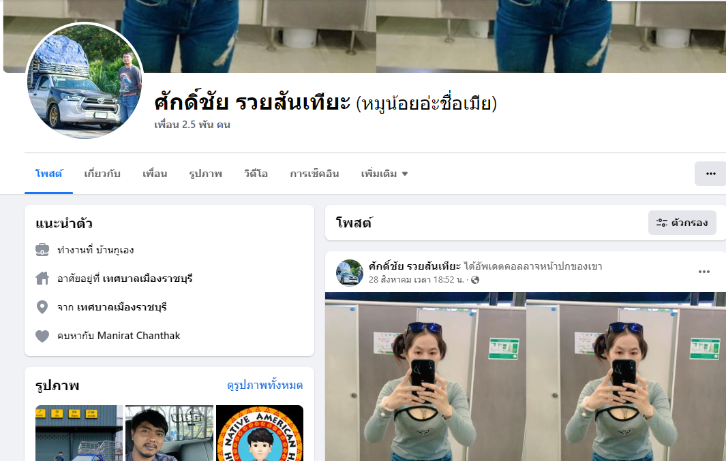726x461 pixels.
Task: Open เทศบาลเมืองราชบุรี link after จาก
Action: coord(122,308)
